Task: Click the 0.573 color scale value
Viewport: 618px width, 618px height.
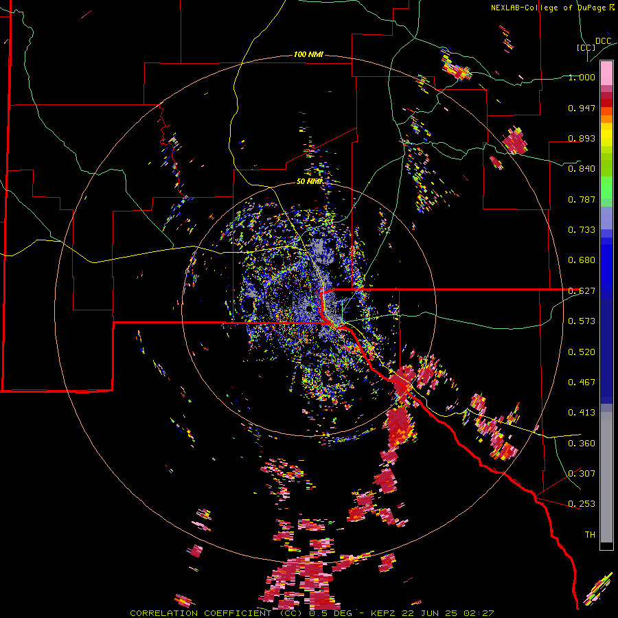Action: click(x=582, y=321)
